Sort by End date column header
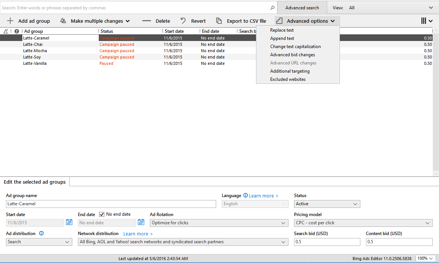 click(x=211, y=31)
